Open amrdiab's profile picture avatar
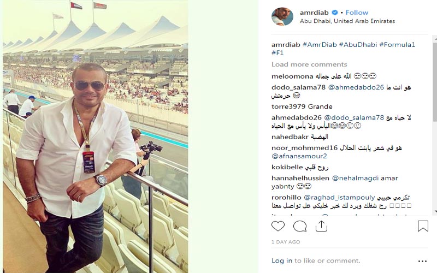 pyautogui.click(x=282, y=16)
